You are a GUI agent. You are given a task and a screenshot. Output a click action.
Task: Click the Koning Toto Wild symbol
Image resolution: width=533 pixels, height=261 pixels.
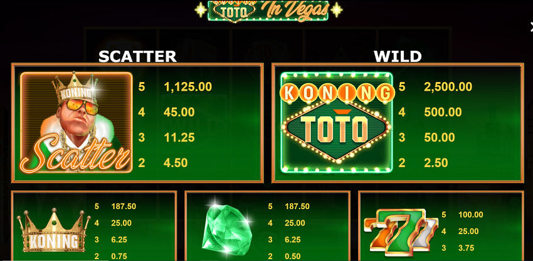(337, 122)
